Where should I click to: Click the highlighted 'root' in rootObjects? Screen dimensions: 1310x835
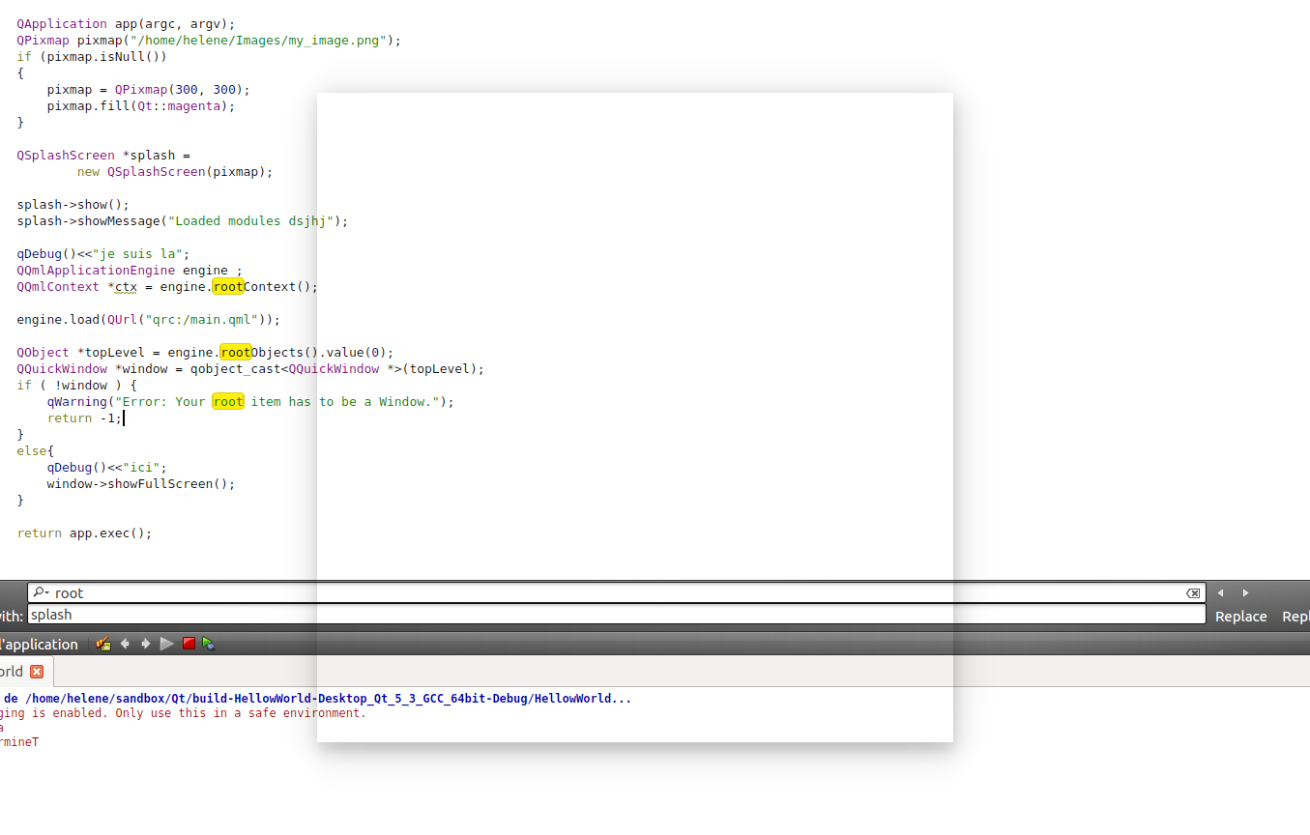tap(236, 352)
